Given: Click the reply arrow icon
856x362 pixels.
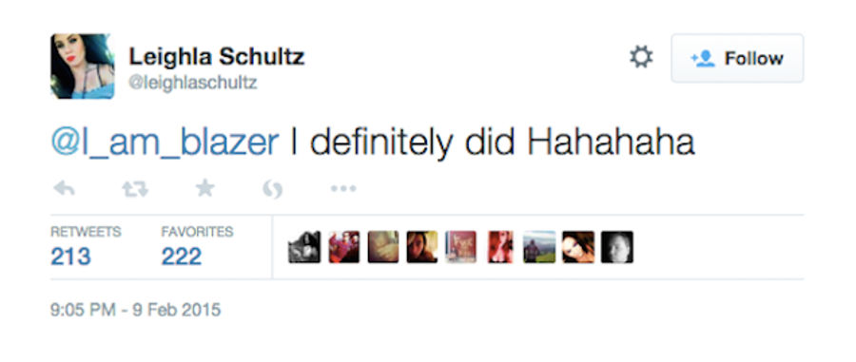Looking at the screenshot, I should point(65,189).
